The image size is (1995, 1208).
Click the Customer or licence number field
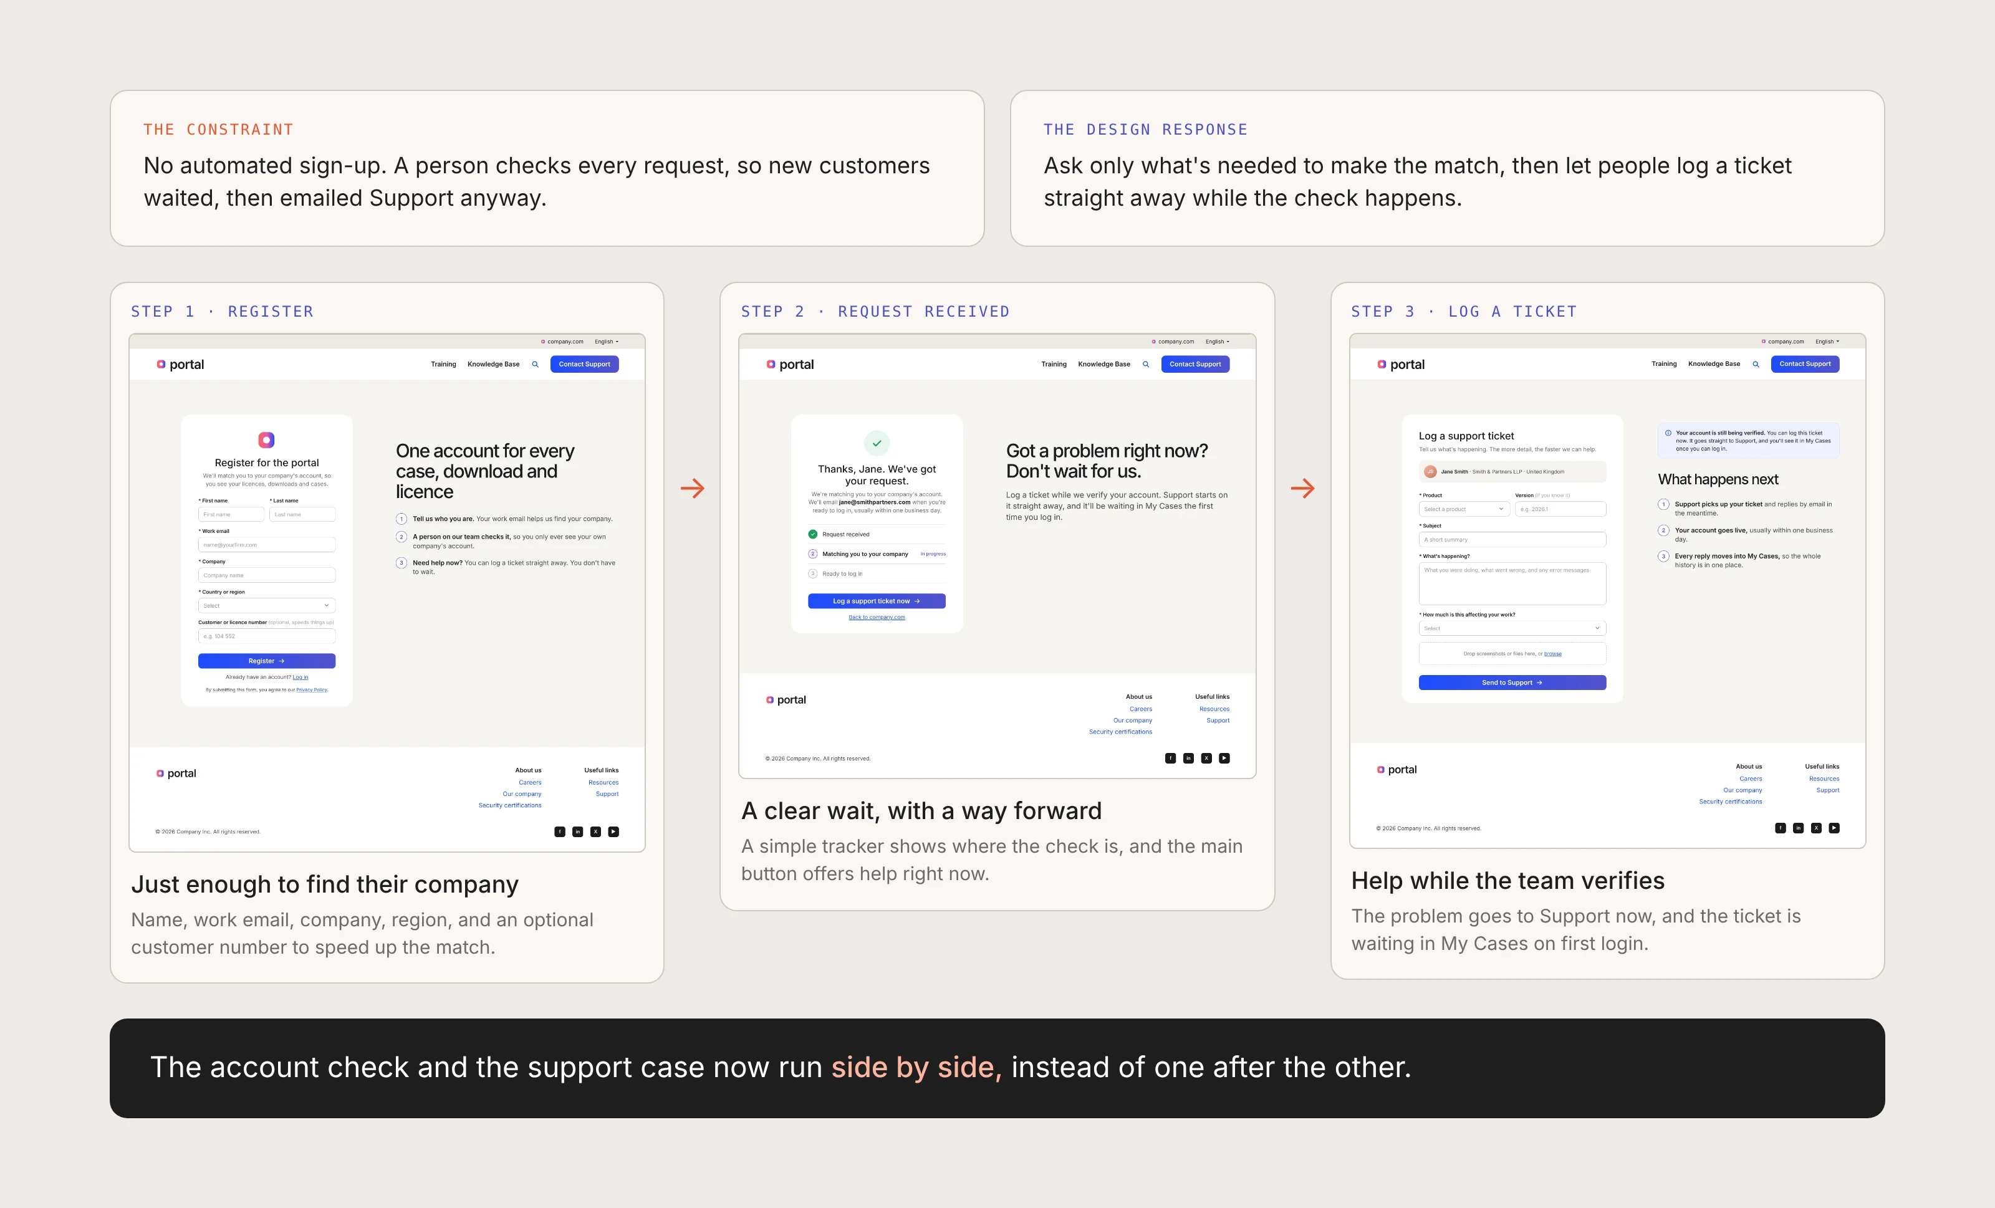[266, 636]
